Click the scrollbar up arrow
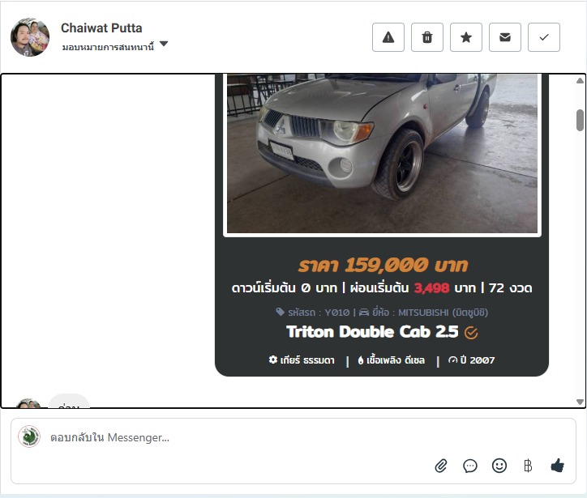This screenshot has width=587, height=498. pyautogui.click(x=580, y=80)
